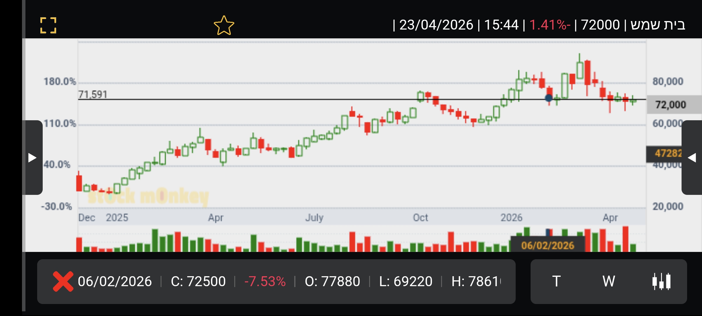The width and height of the screenshot is (702, 316).
Task: Select the T interval button
Action: pyautogui.click(x=556, y=281)
